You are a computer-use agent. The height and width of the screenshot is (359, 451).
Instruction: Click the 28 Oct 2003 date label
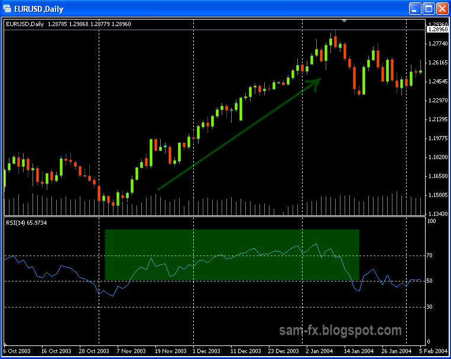[x=94, y=351]
